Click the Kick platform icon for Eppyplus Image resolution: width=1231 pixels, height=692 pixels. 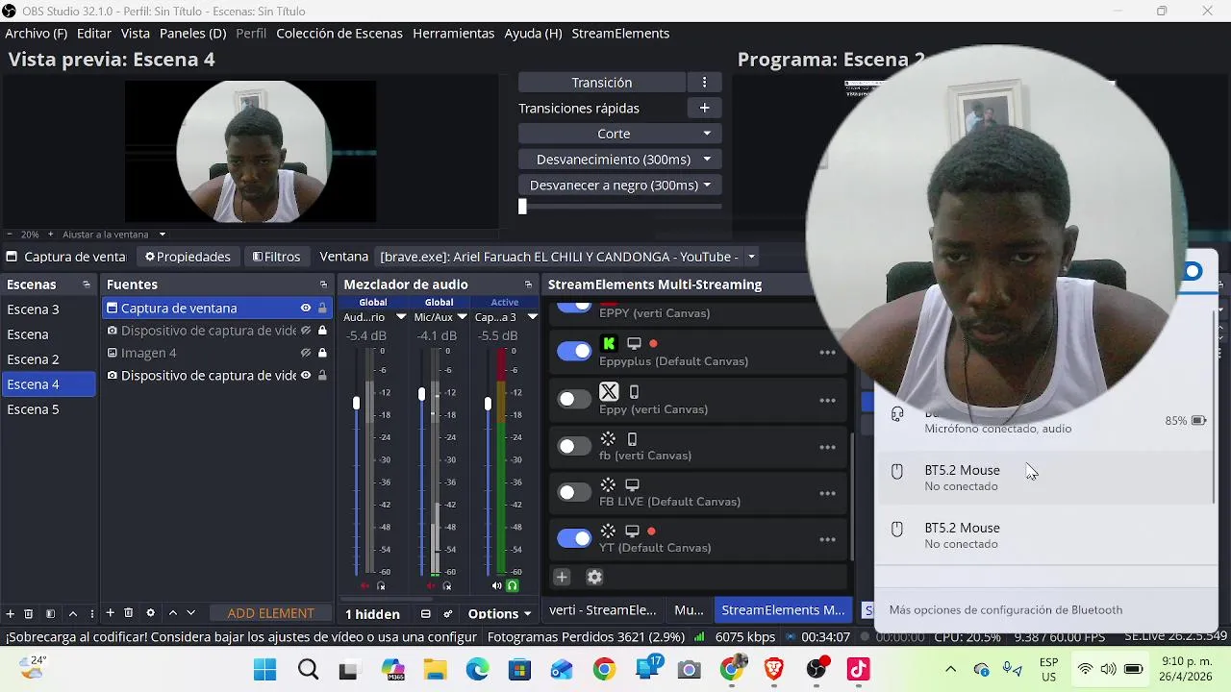click(608, 343)
